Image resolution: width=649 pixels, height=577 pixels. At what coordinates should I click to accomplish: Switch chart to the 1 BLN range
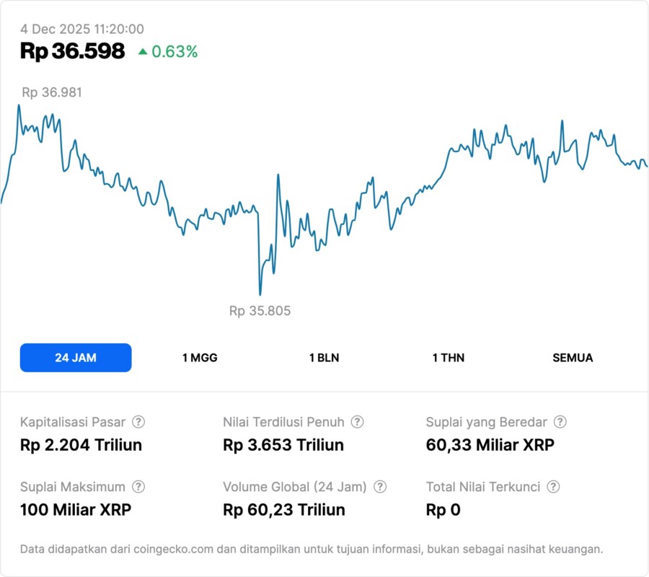coord(324,358)
